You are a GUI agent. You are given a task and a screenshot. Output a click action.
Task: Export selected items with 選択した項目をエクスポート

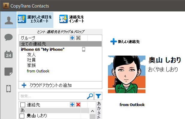(x=35, y=20)
